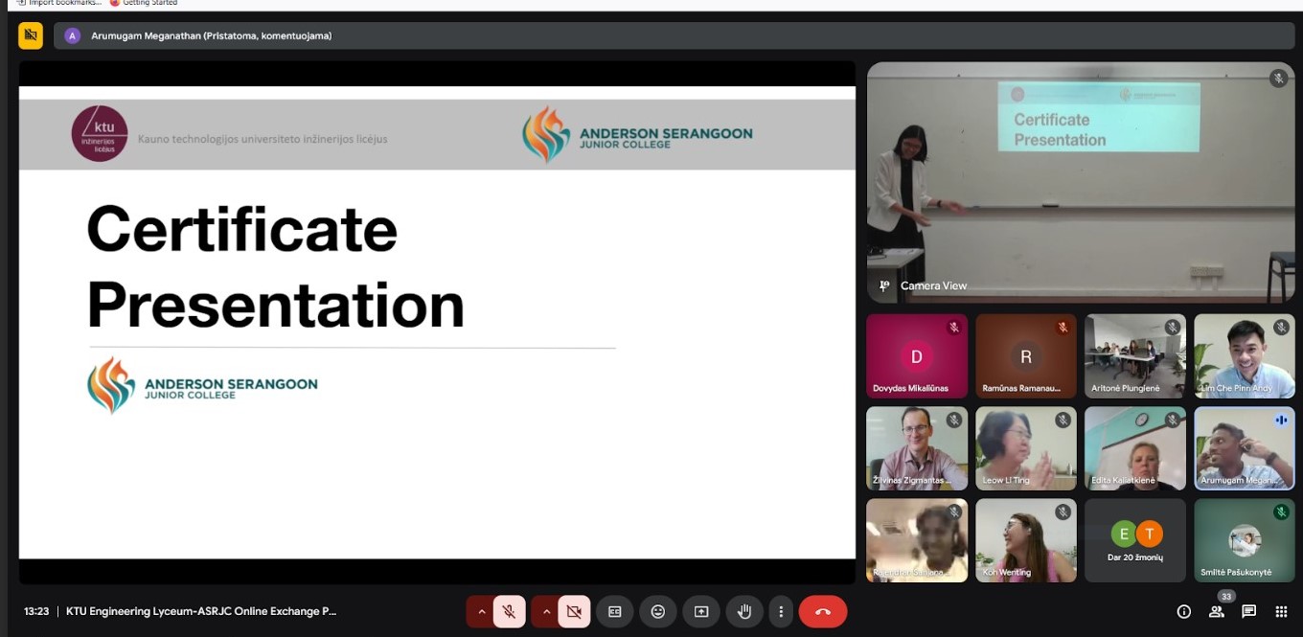Click speaking audio indicator on Arumugam tile
1303x637 pixels.
1281,420
